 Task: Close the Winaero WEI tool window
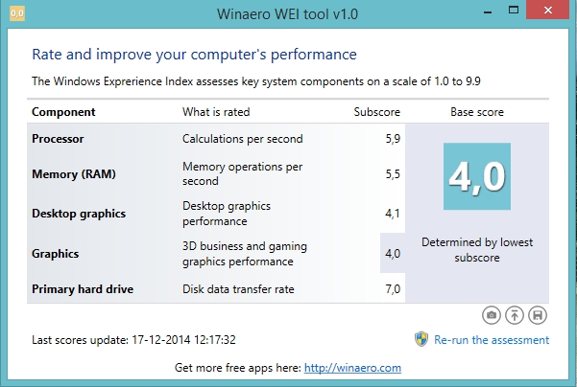(548, 10)
